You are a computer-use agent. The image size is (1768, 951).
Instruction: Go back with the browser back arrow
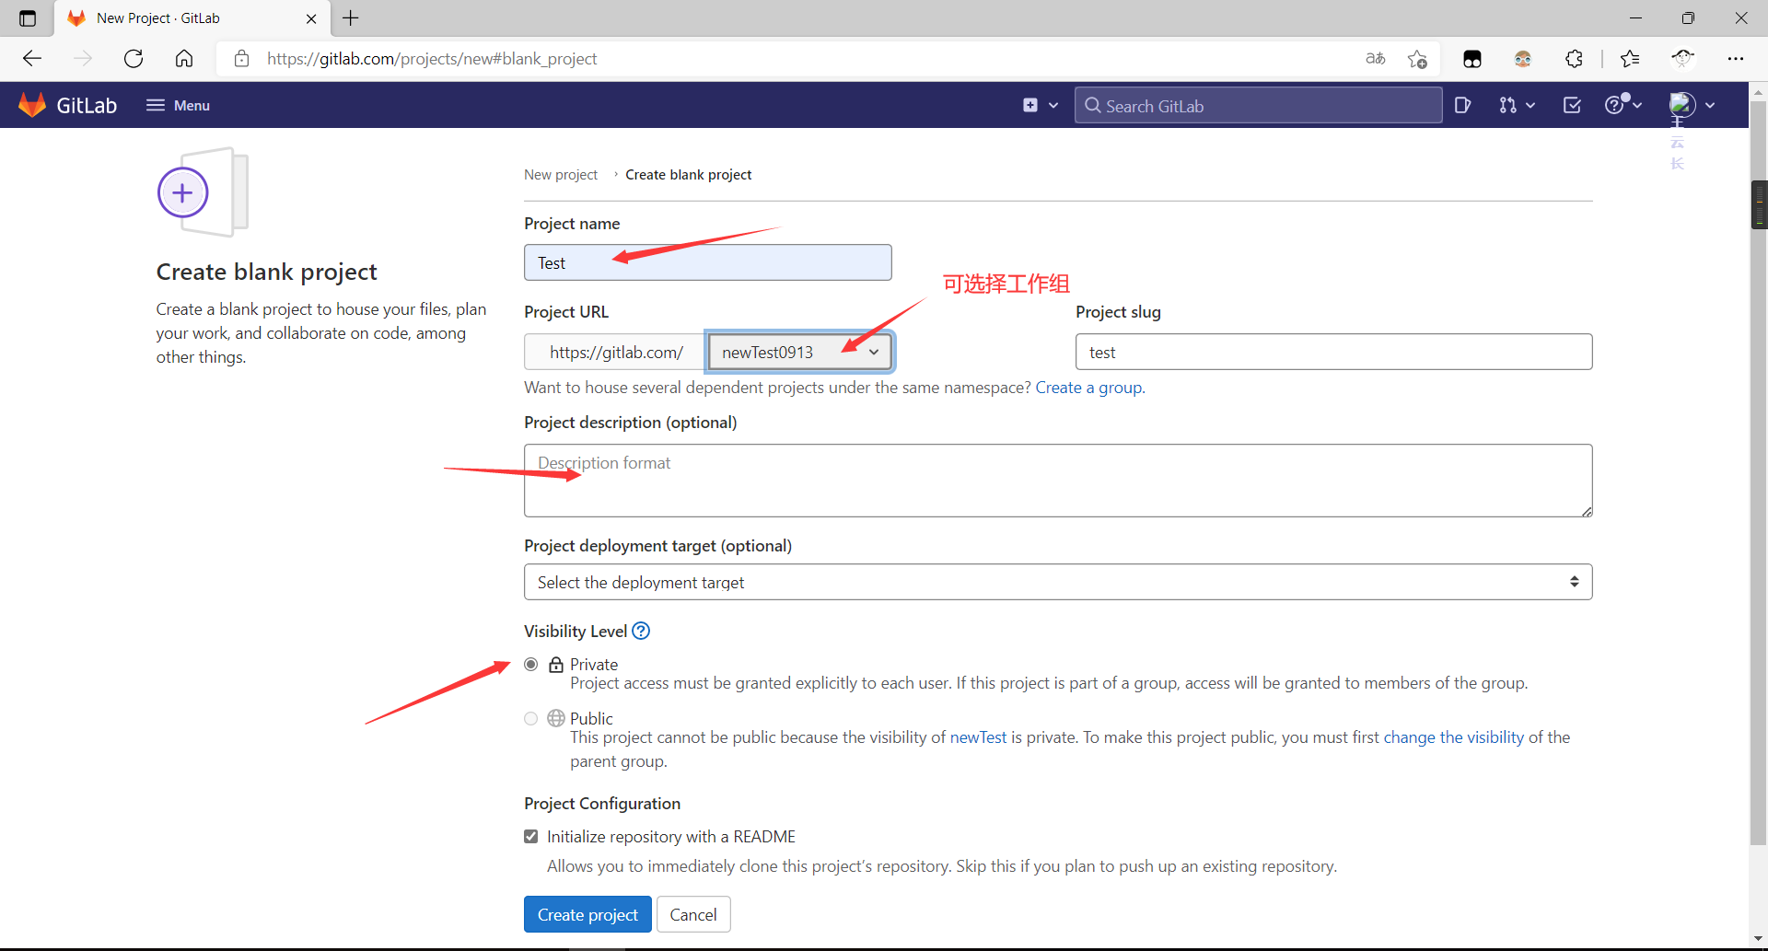coord(32,59)
